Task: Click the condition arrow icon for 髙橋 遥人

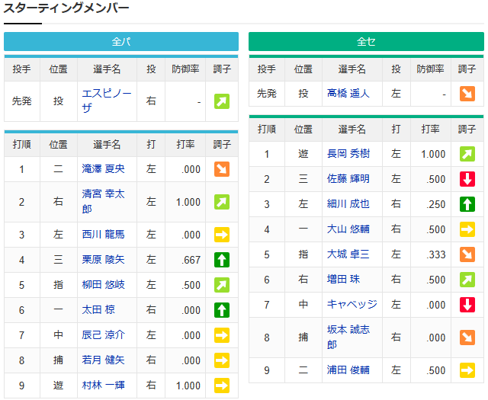Action: click(467, 94)
